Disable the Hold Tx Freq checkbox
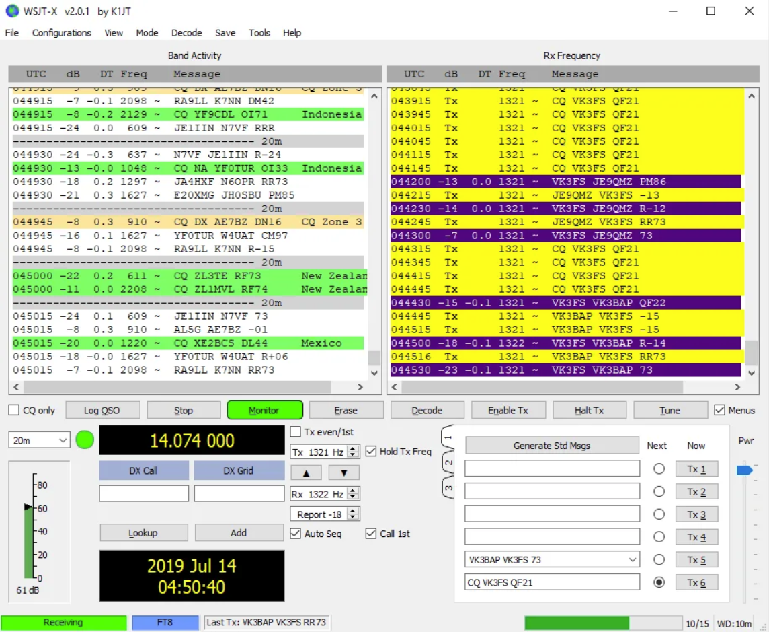The image size is (769, 632). (x=370, y=452)
